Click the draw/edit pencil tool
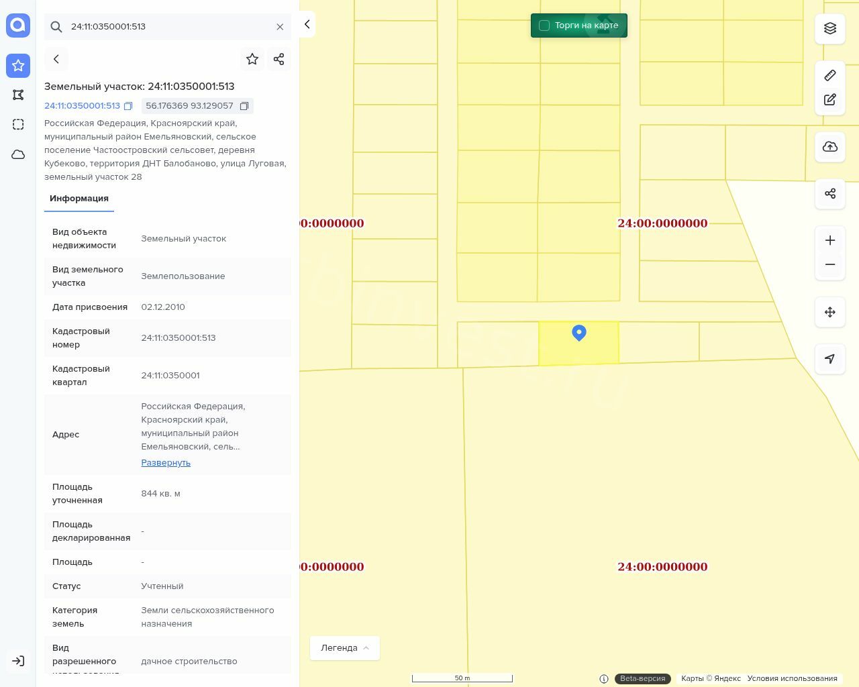The width and height of the screenshot is (859, 687). 830,100
